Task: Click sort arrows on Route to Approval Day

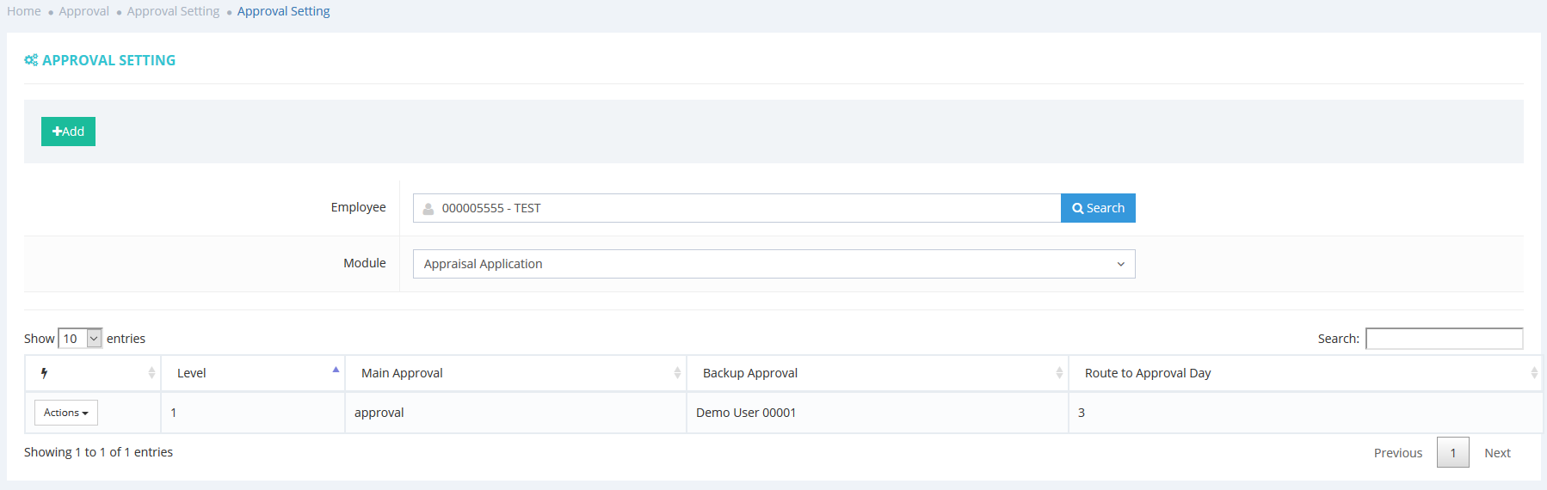Action: (x=1533, y=373)
